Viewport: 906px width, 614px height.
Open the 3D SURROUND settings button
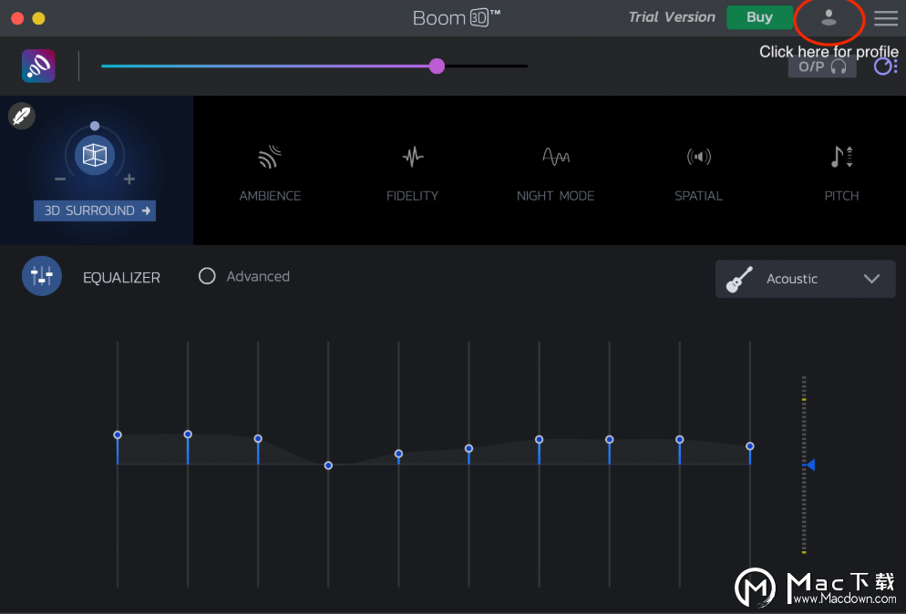point(95,210)
